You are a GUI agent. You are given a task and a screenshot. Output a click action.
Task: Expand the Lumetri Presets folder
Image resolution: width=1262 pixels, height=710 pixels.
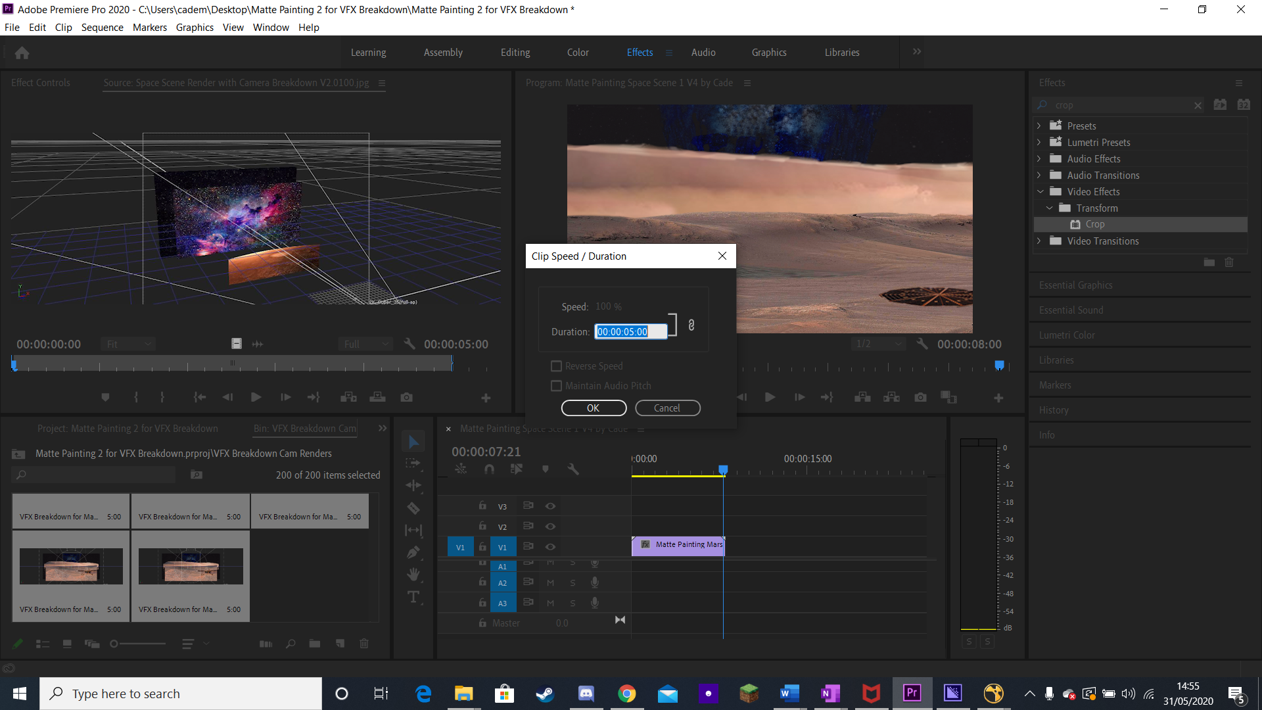(1039, 142)
